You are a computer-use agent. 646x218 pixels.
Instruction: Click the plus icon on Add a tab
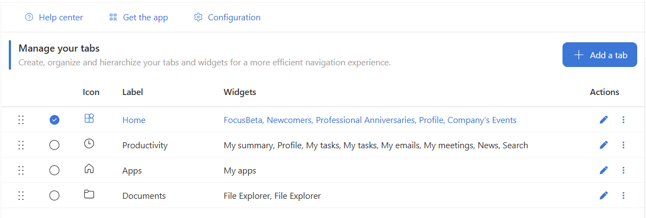click(579, 55)
